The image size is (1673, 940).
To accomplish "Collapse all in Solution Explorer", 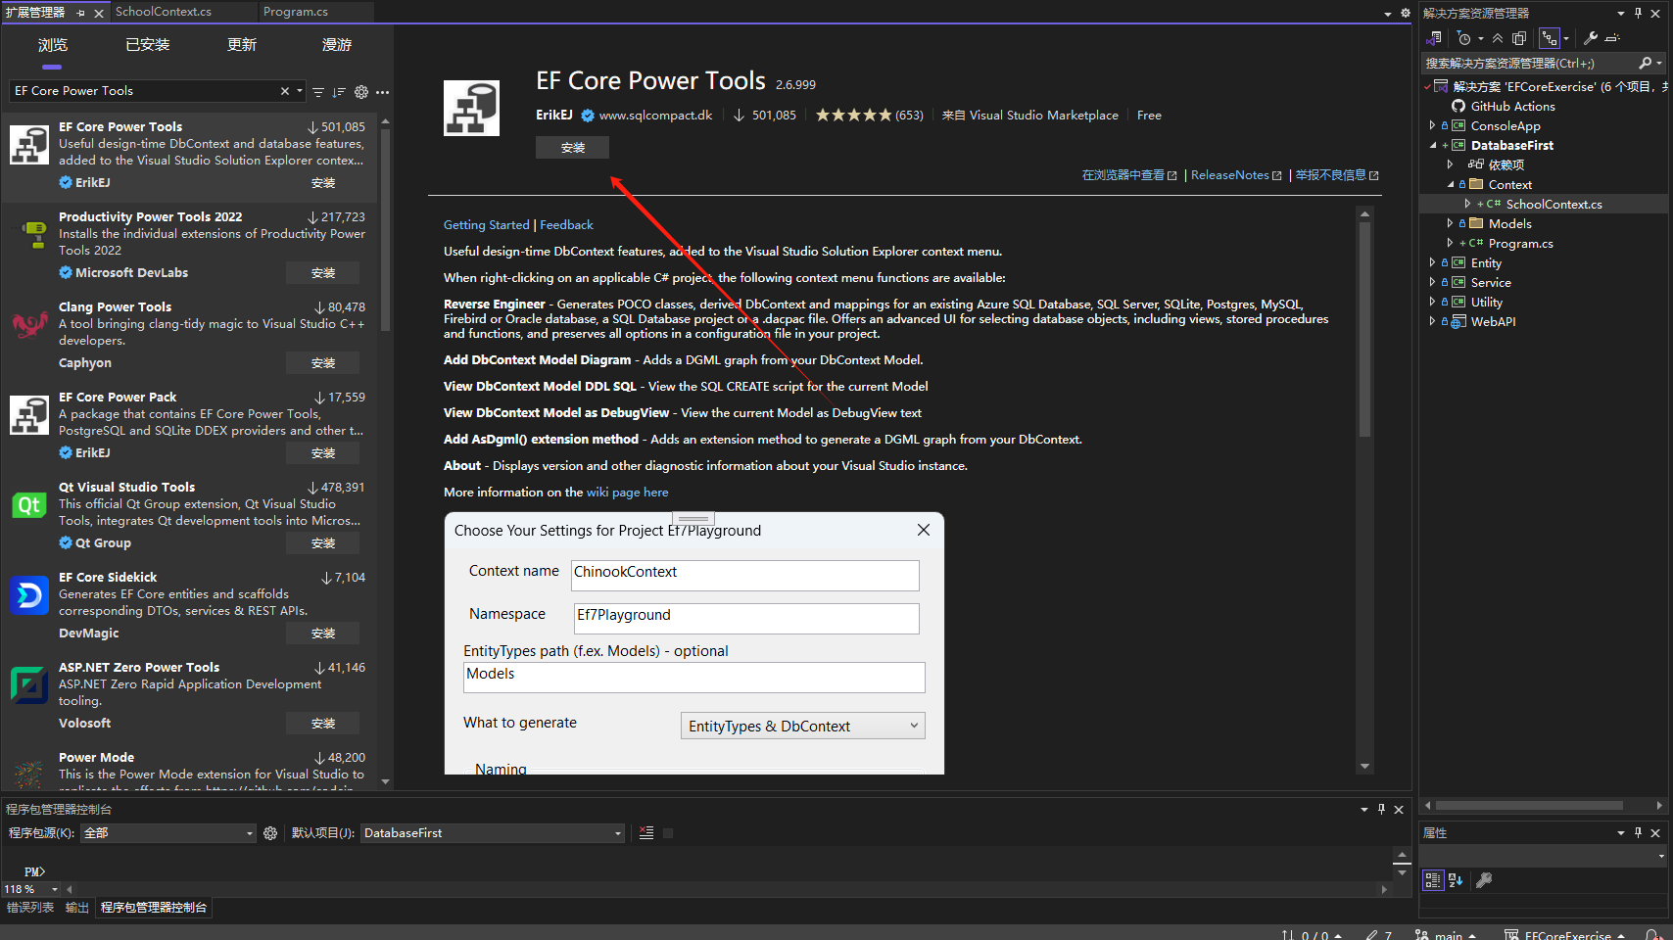I will 1498,38.
